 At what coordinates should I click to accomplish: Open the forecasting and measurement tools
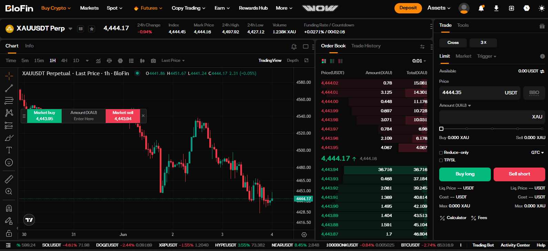point(9,125)
